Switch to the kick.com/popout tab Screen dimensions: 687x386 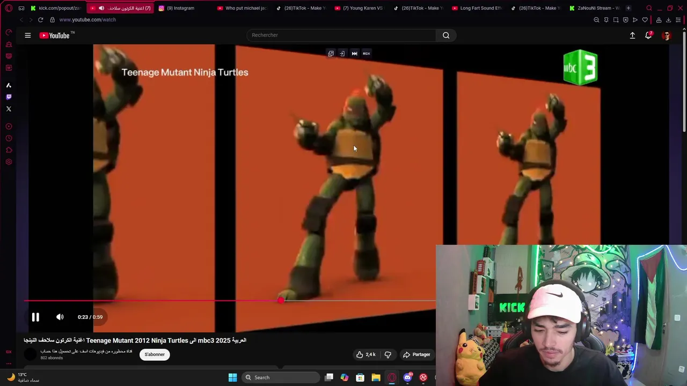tap(56, 8)
